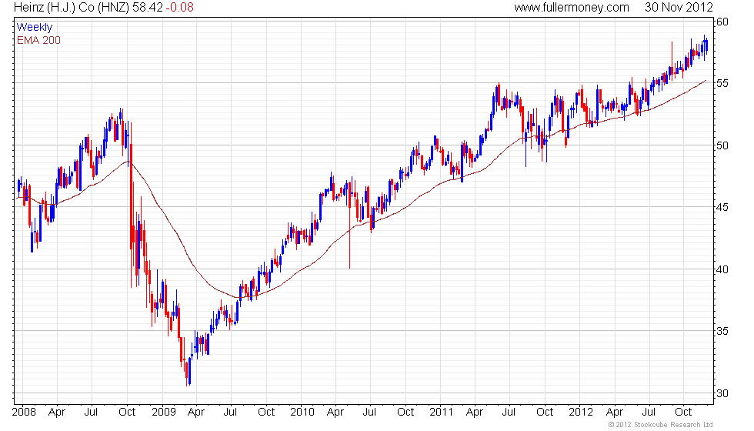Viewport: 754px width, 431px height.
Task: Click the Heinz (H.J.) Co (HNZ) title
Action: (x=72, y=7)
